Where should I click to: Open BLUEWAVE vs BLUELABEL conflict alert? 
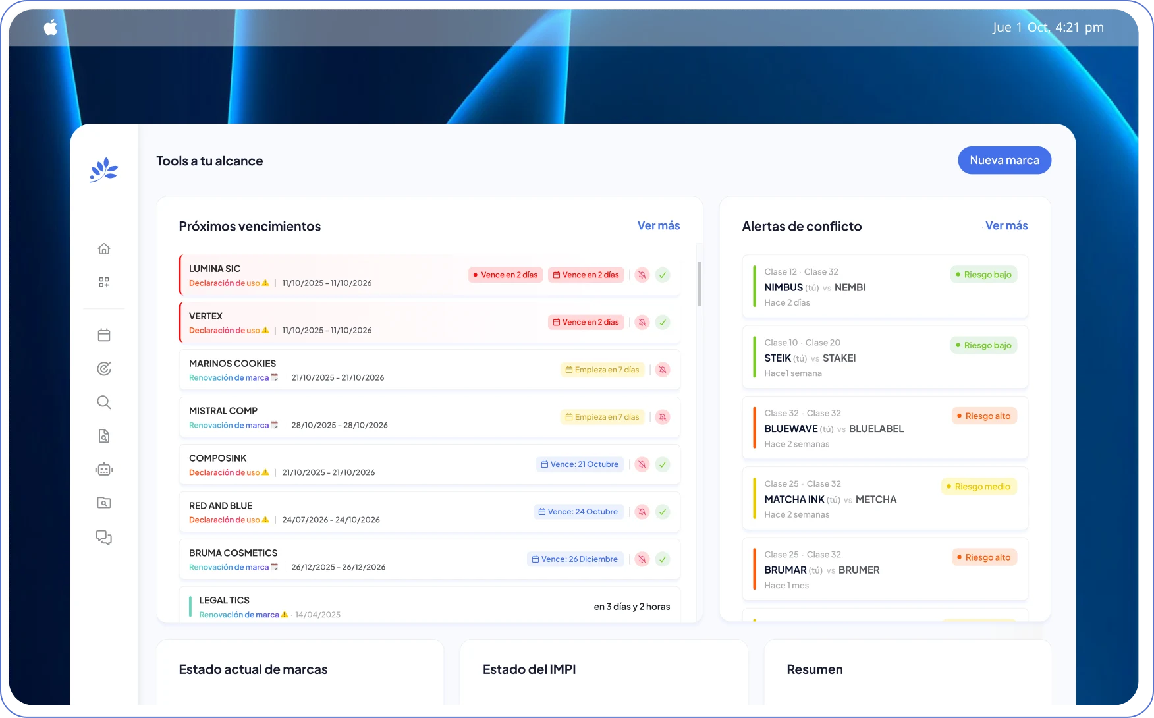(x=885, y=428)
